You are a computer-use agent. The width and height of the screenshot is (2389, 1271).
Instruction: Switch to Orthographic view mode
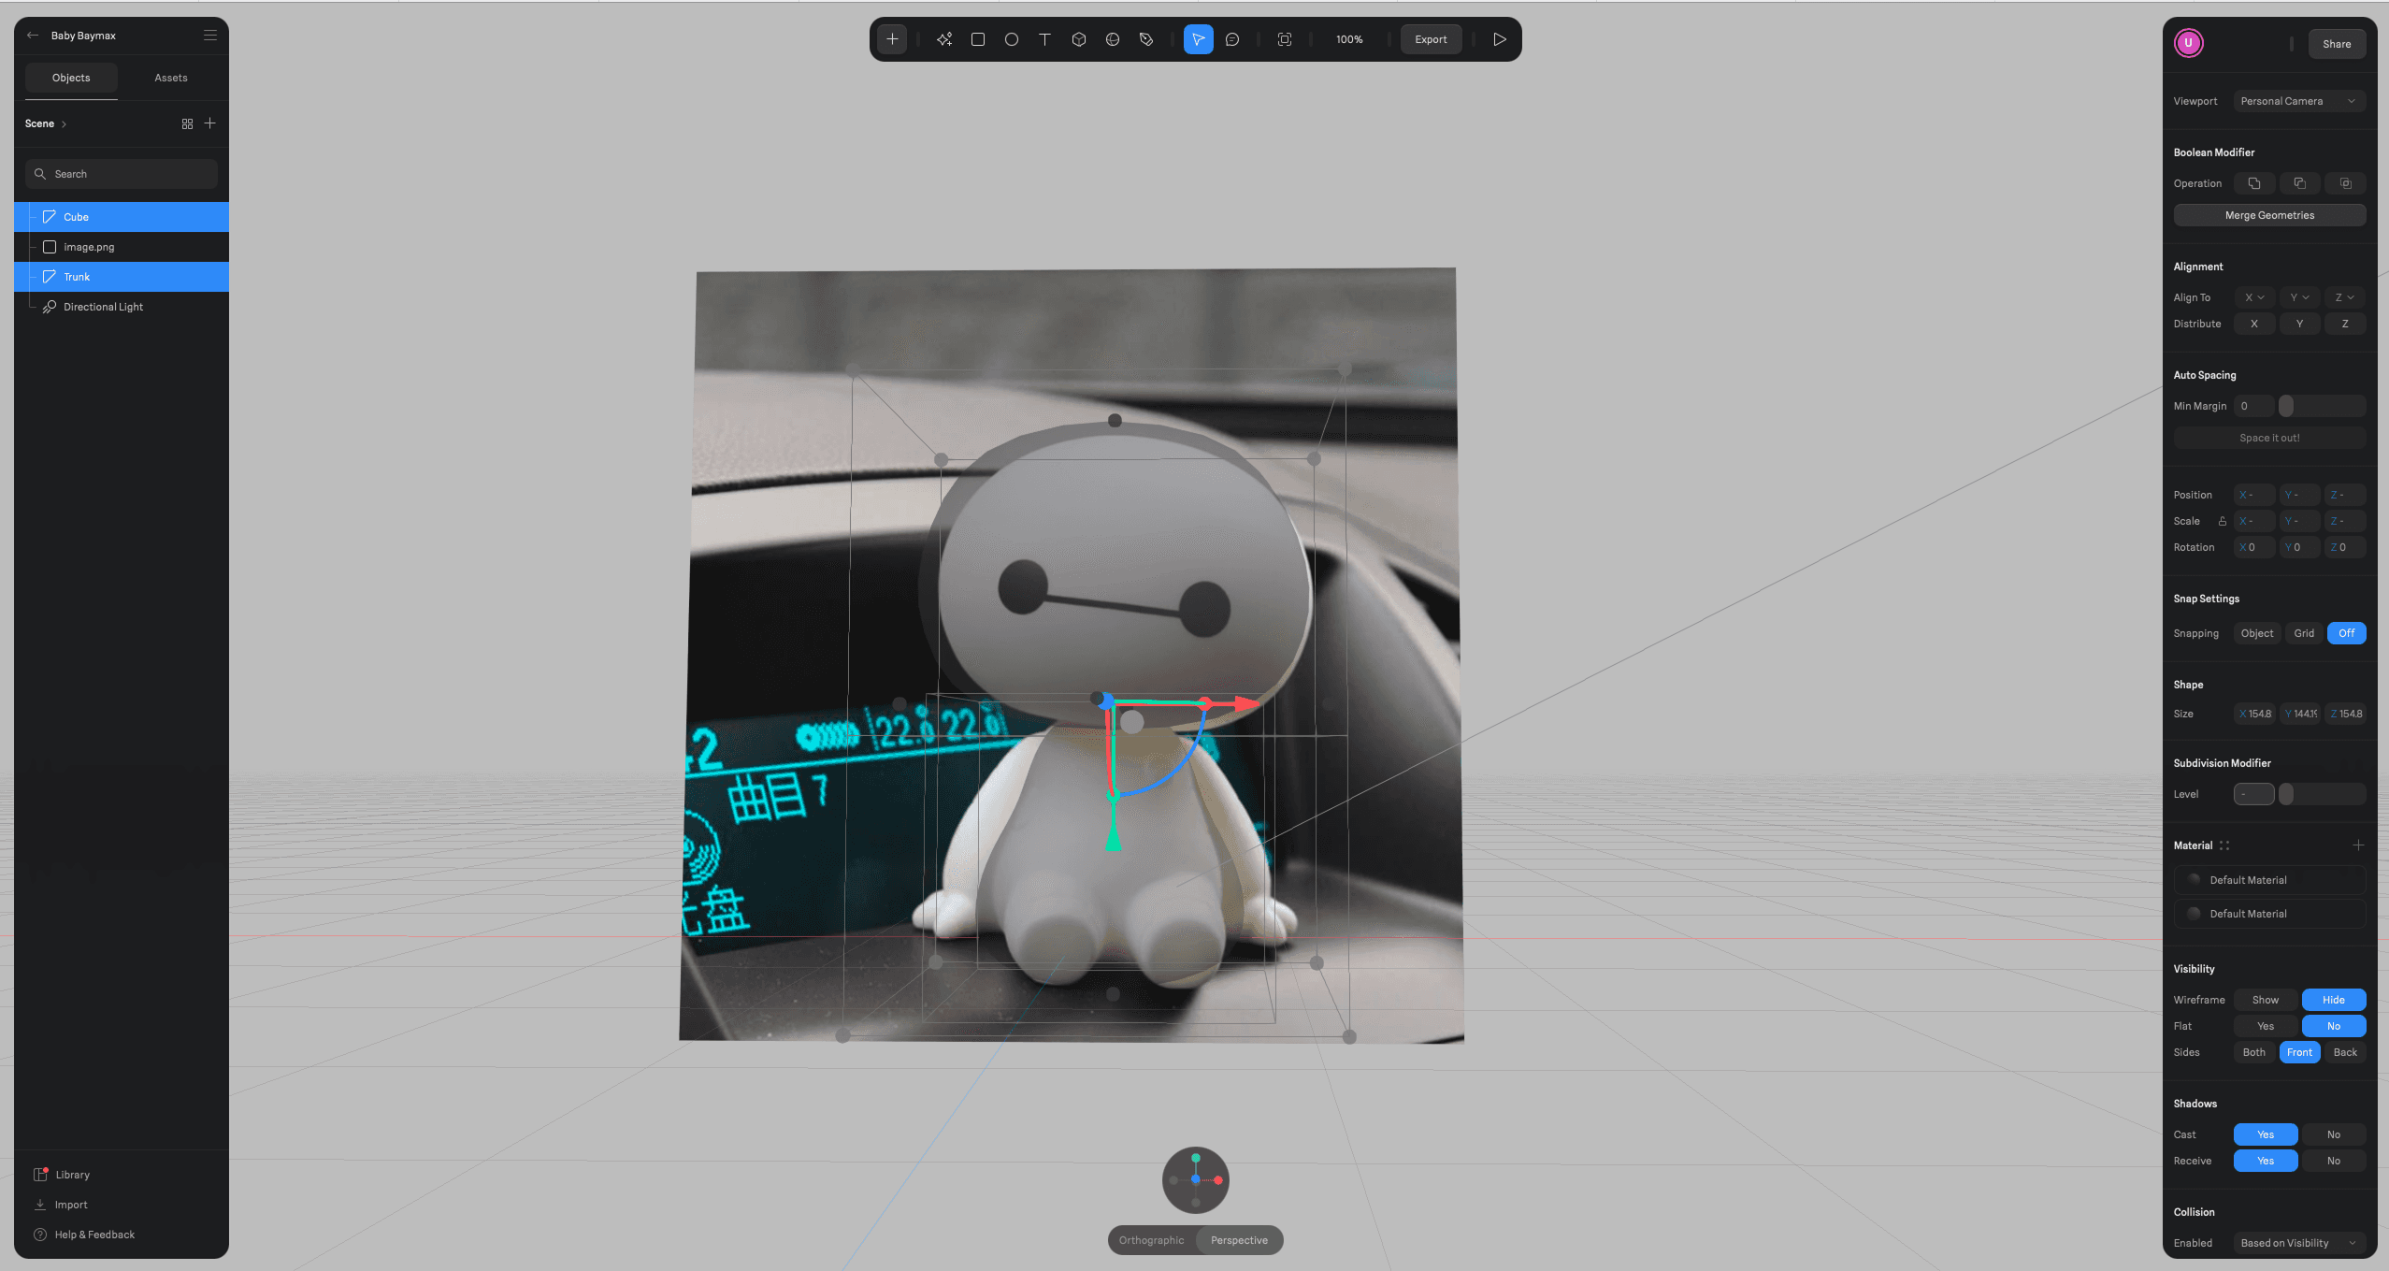(x=1151, y=1240)
